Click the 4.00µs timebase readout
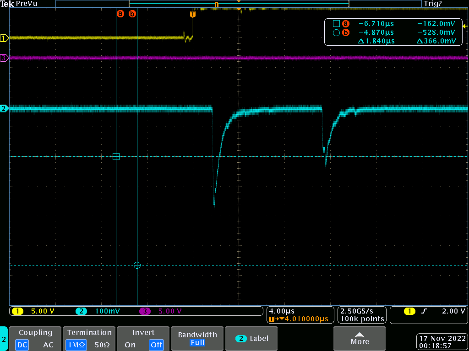Viewport: 469px width, 351px height. pos(283,311)
